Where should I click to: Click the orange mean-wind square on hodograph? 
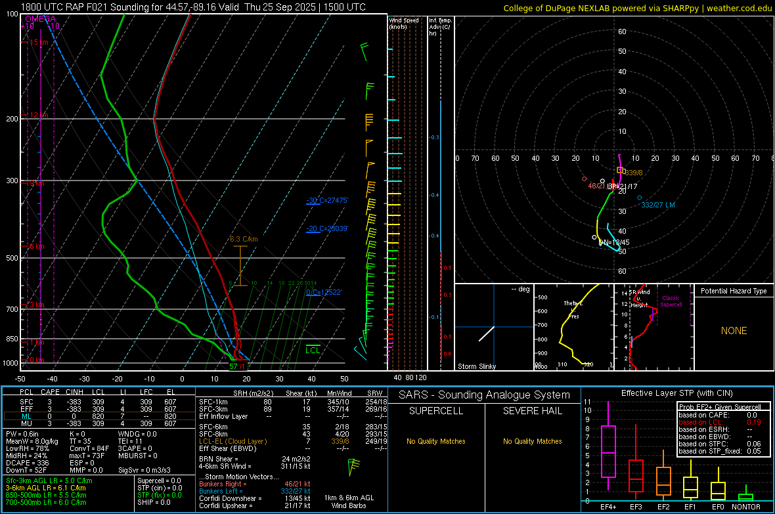[620, 170]
